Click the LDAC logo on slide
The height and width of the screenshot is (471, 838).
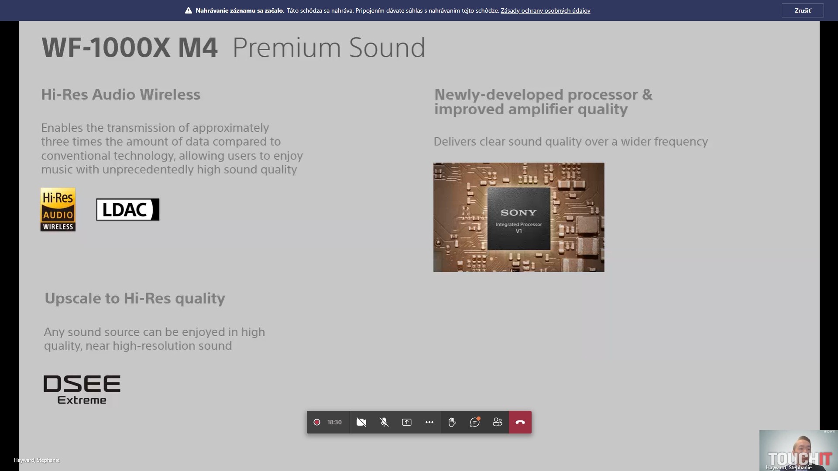127,210
